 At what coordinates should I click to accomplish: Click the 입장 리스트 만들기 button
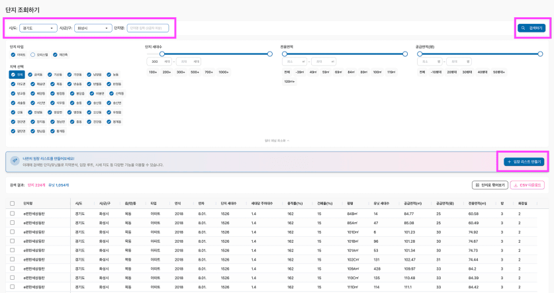(x=523, y=161)
